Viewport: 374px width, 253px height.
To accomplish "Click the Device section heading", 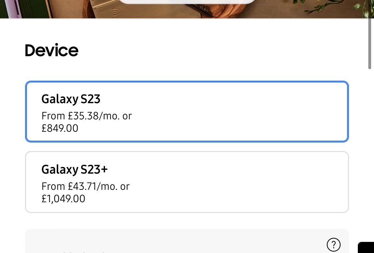I will tap(51, 50).
